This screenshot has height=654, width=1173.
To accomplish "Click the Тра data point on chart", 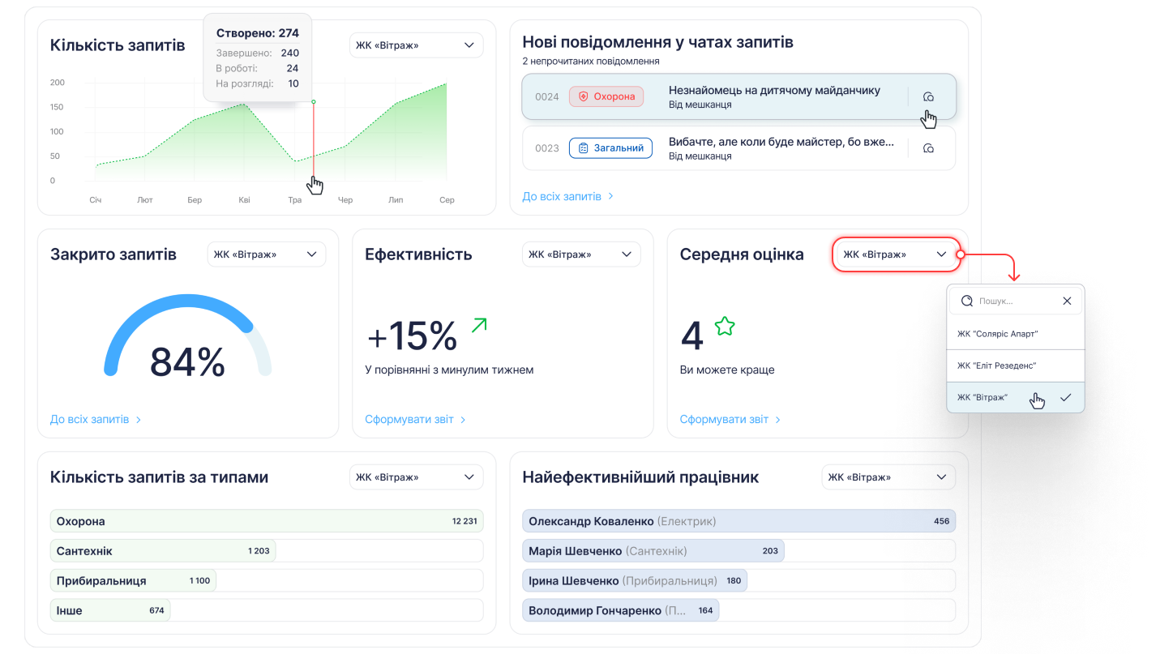I will (295, 160).
